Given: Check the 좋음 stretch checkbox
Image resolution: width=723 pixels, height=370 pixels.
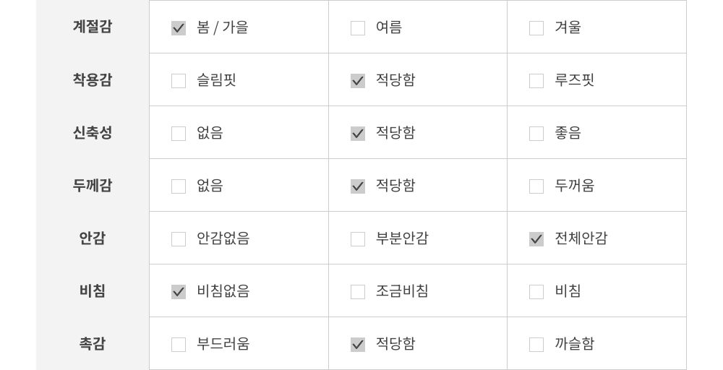Looking at the screenshot, I should click(x=536, y=134).
